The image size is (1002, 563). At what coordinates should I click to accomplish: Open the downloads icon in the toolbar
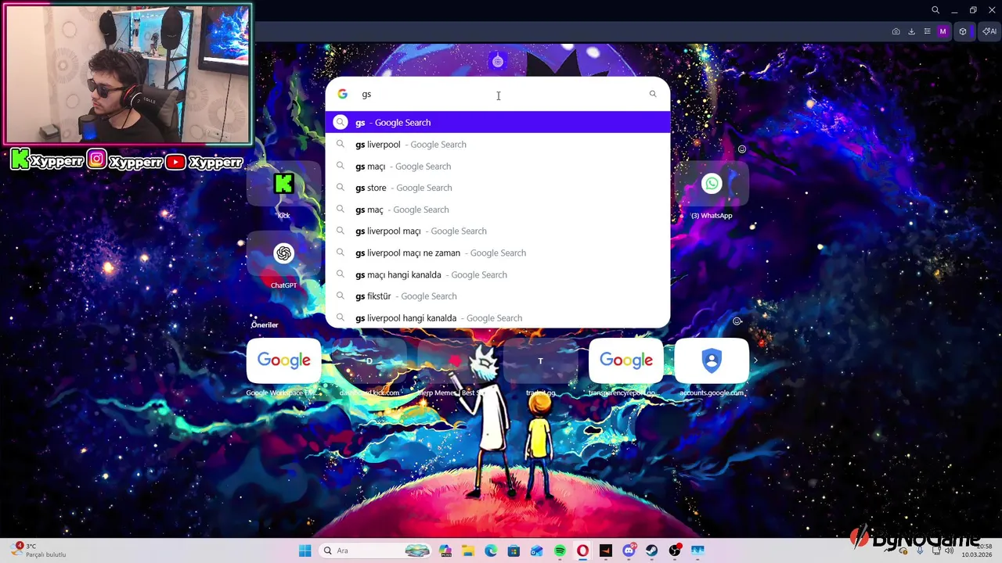coord(911,31)
